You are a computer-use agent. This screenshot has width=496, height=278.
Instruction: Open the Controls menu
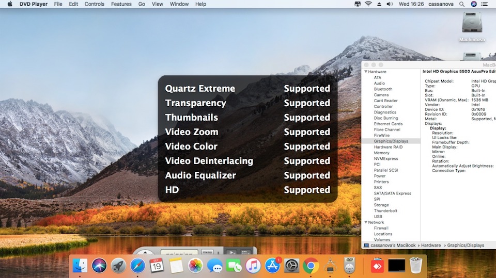[94, 4]
